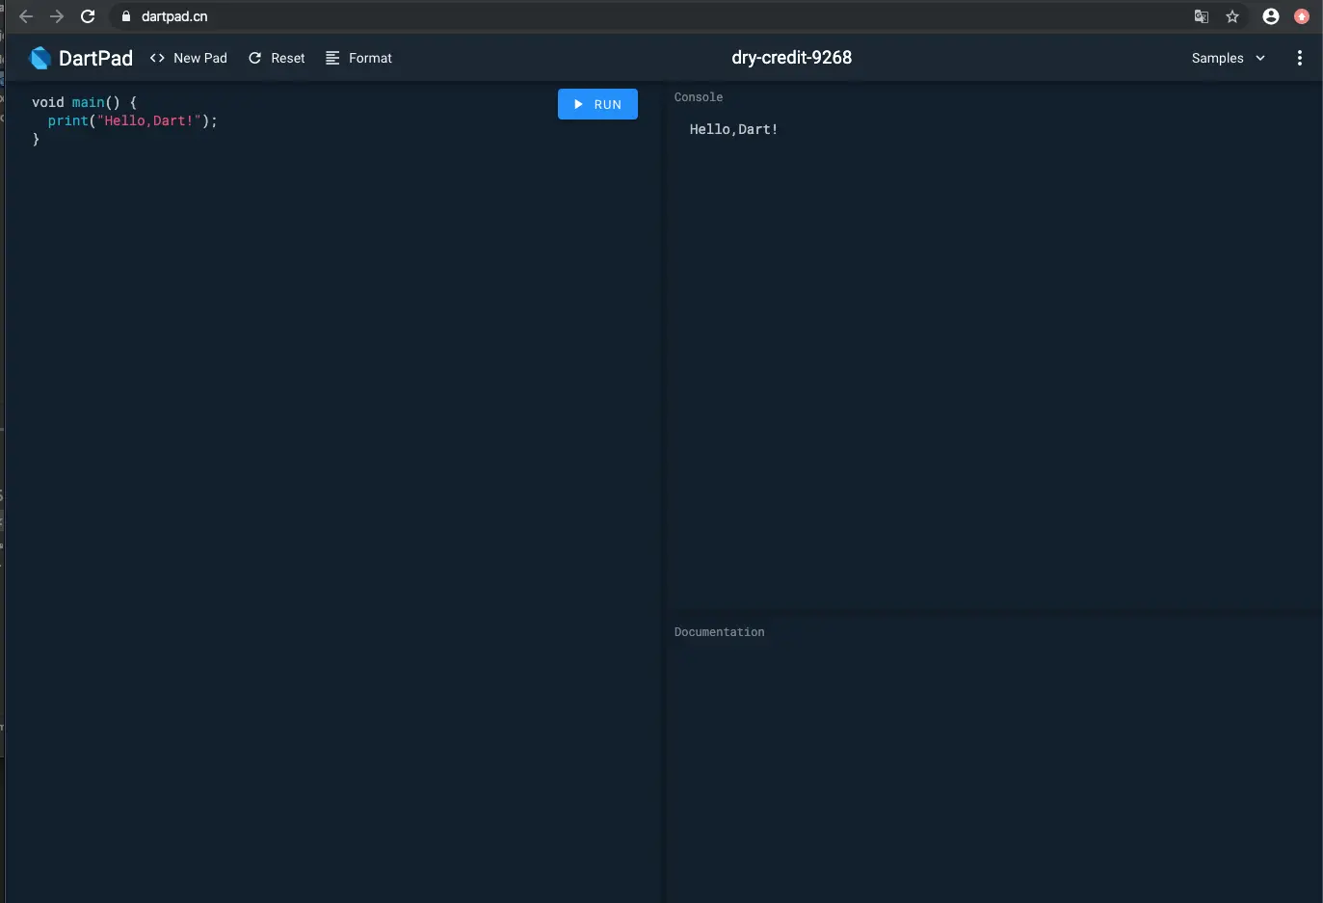Click the New Pad button
1323x903 pixels.
(x=189, y=58)
